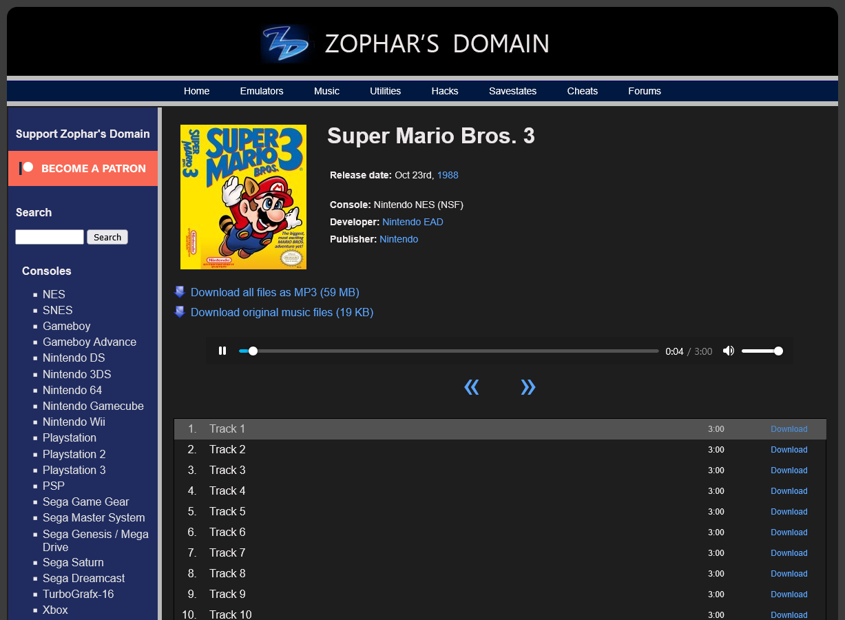This screenshot has width=845, height=620.
Task: Select Gameboy Advance in the Consoles list
Action: [90, 342]
